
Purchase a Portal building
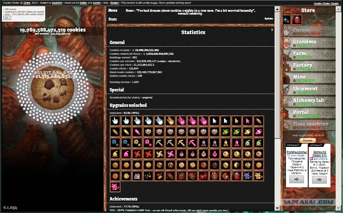click(309, 114)
